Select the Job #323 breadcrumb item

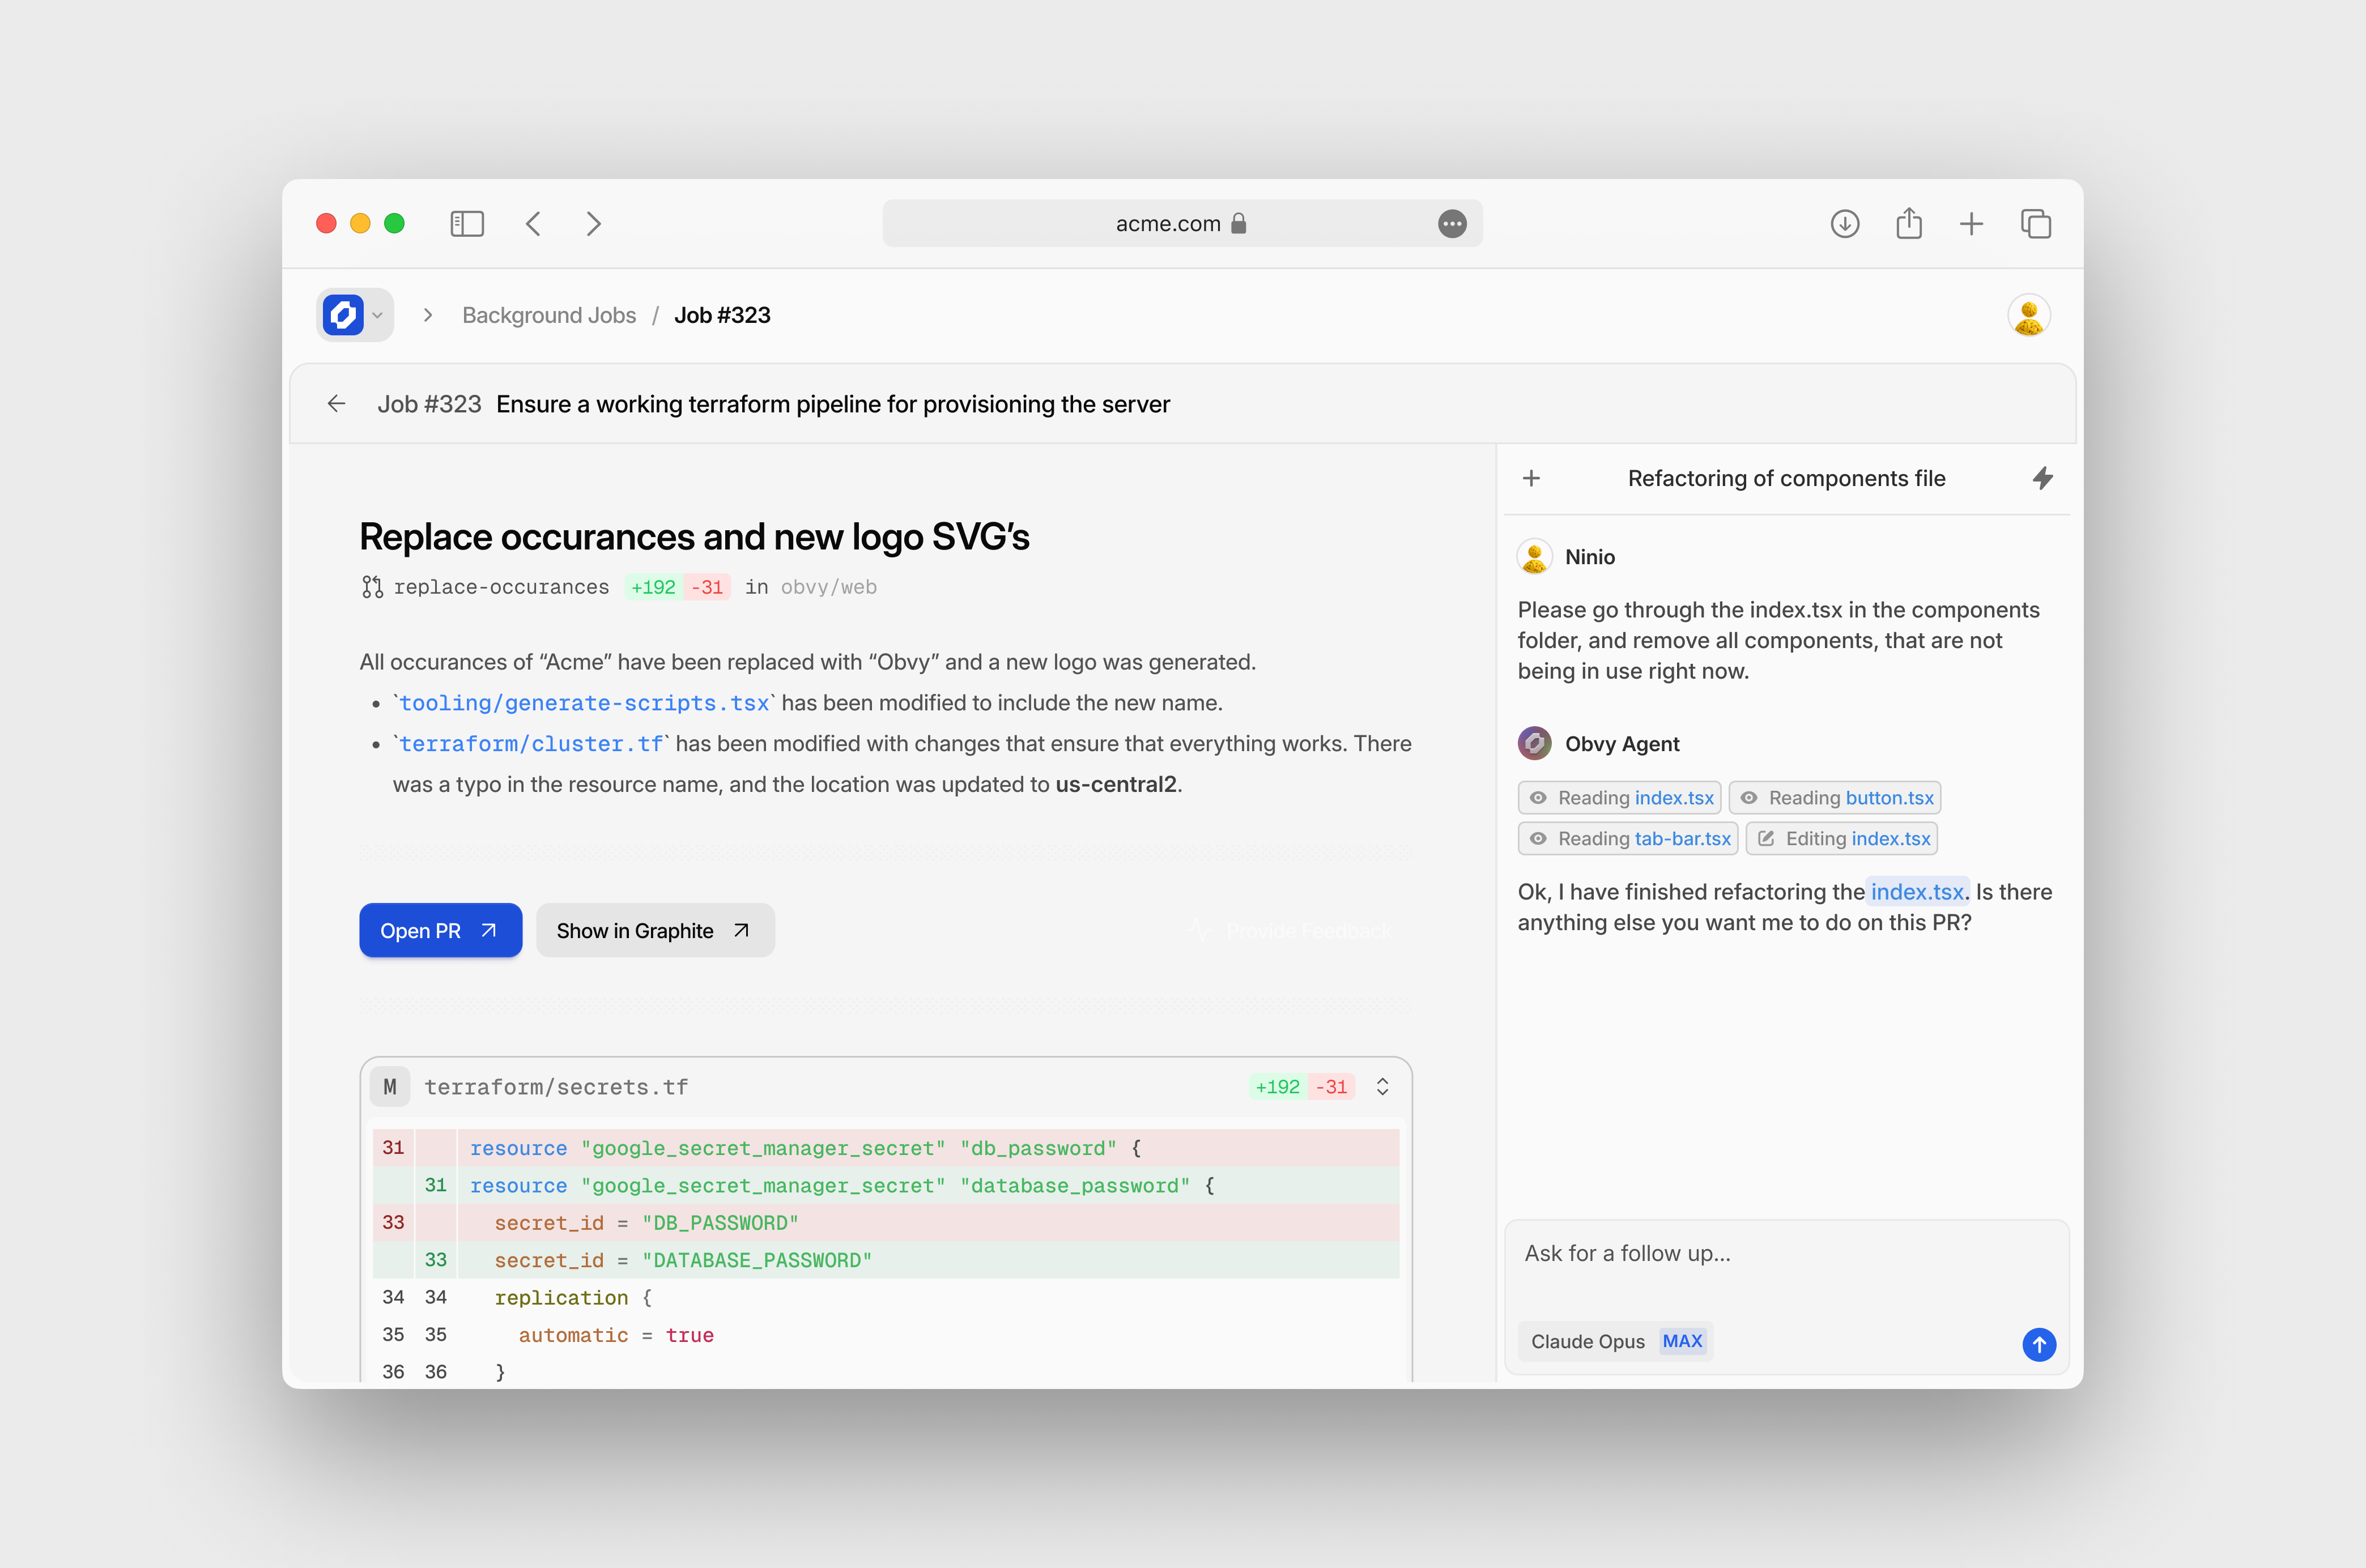pyautogui.click(x=722, y=315)
